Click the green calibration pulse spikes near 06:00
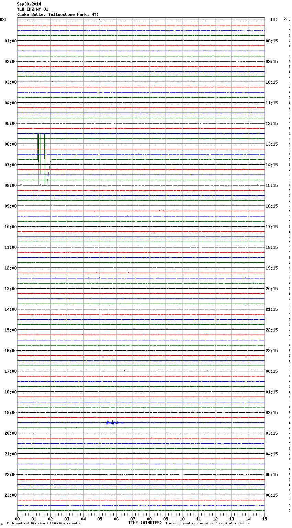Image resolution: width=292 pixels, height=528 pixels. point(42,159)
